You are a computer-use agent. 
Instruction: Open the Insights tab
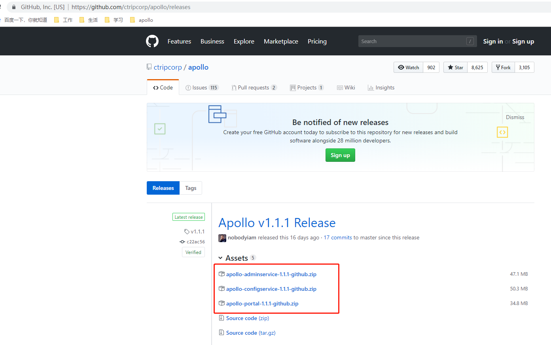381,87
